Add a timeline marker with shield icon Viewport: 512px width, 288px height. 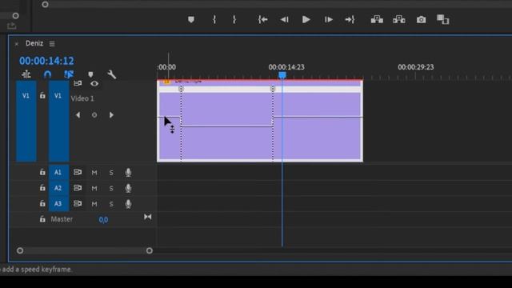pyautogui.click(x=90, y=74)
